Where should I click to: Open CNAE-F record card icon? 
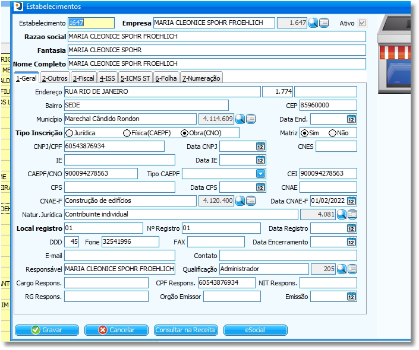pos(251,201)
